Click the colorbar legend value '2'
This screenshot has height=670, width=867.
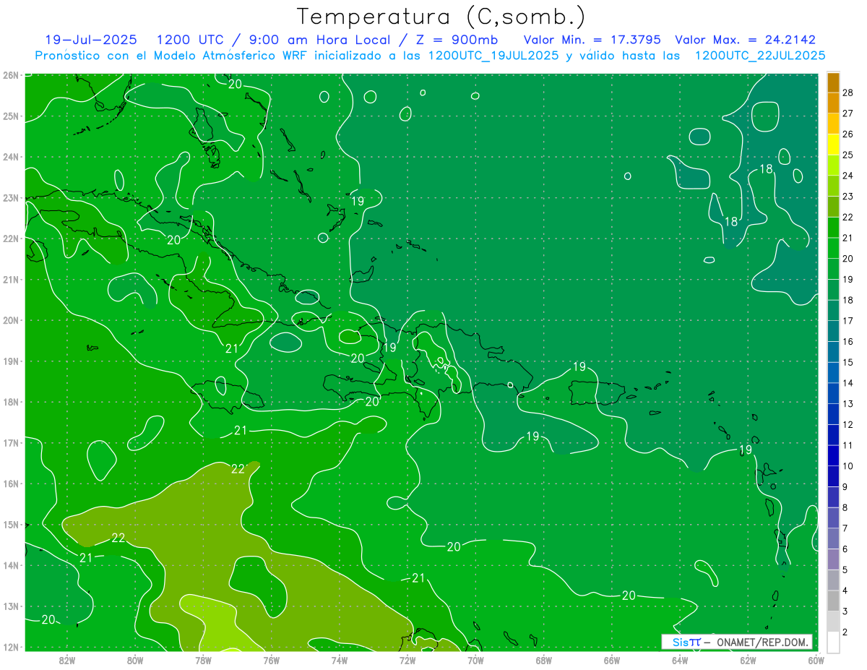(846, 632)
